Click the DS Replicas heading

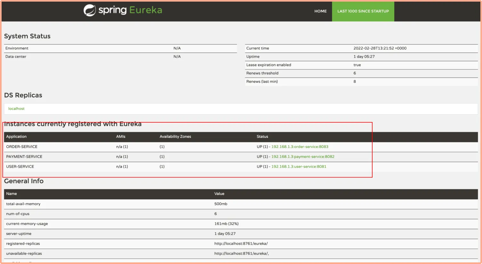point(23,95)
